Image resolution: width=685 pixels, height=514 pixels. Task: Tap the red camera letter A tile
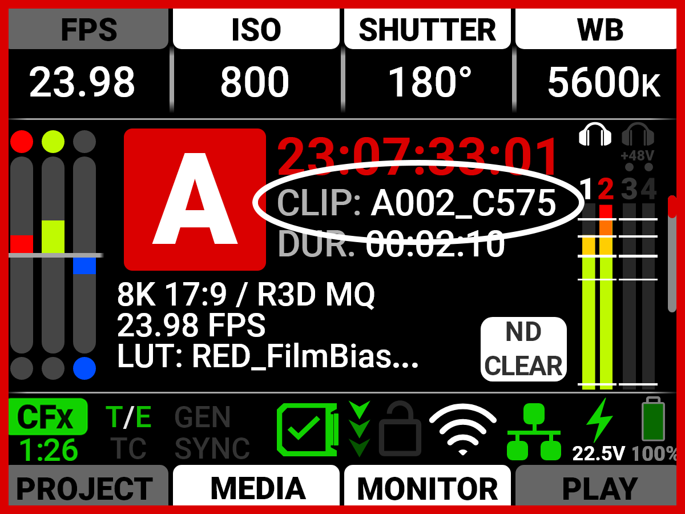point(195,199)
